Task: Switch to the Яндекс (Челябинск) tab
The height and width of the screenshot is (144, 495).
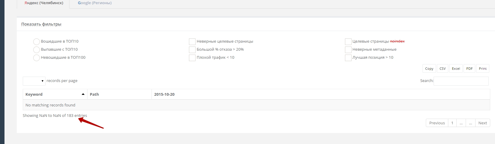Action: [44, 3]
